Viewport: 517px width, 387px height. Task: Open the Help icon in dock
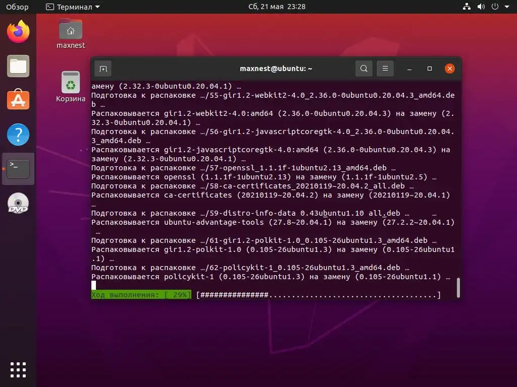pos(18,135)
